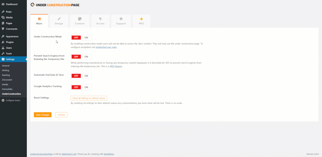Switch to the Content tab
Image resolution: width=322 pixels, height=157 pixels.
click(80, 21)
